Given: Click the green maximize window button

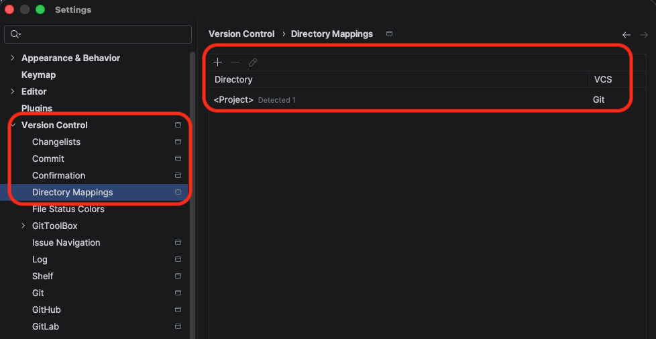Looking at the screenshot, I should click(40, 9).
